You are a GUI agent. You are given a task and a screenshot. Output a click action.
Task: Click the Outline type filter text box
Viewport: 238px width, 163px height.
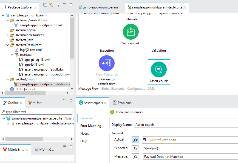[x=36, y=112]
